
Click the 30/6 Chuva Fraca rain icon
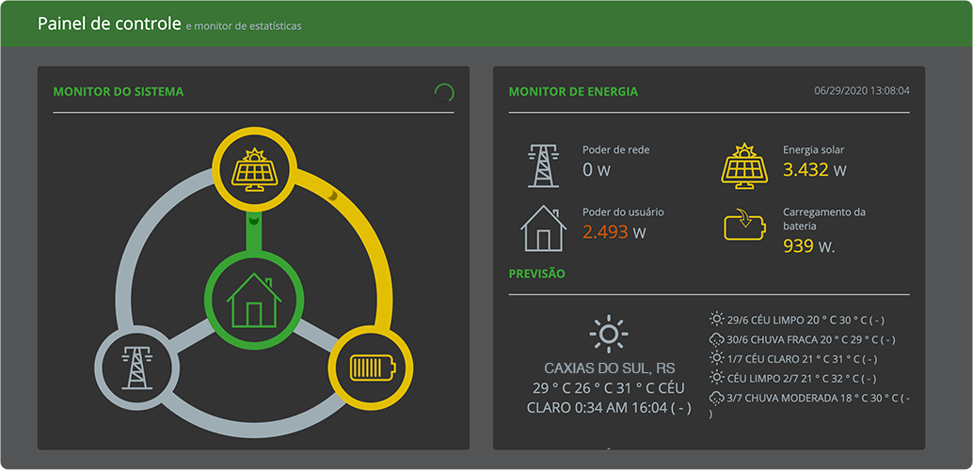click(x=716, y=339)
